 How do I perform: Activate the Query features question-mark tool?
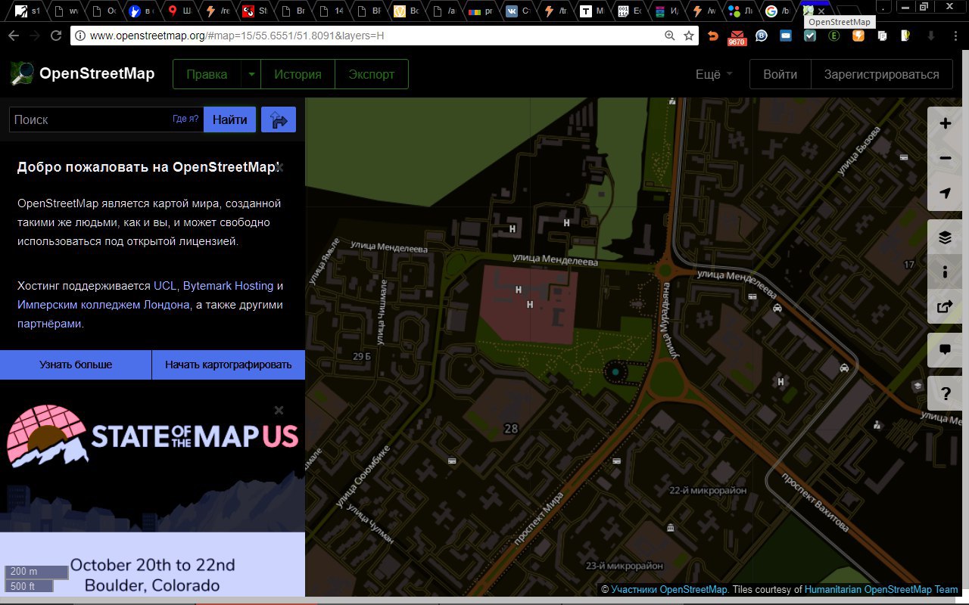coord(945,393)
